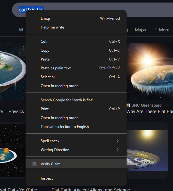173x191 pixels.
Task: Open the "– Physics." result title link
Action: click(13, 111)
